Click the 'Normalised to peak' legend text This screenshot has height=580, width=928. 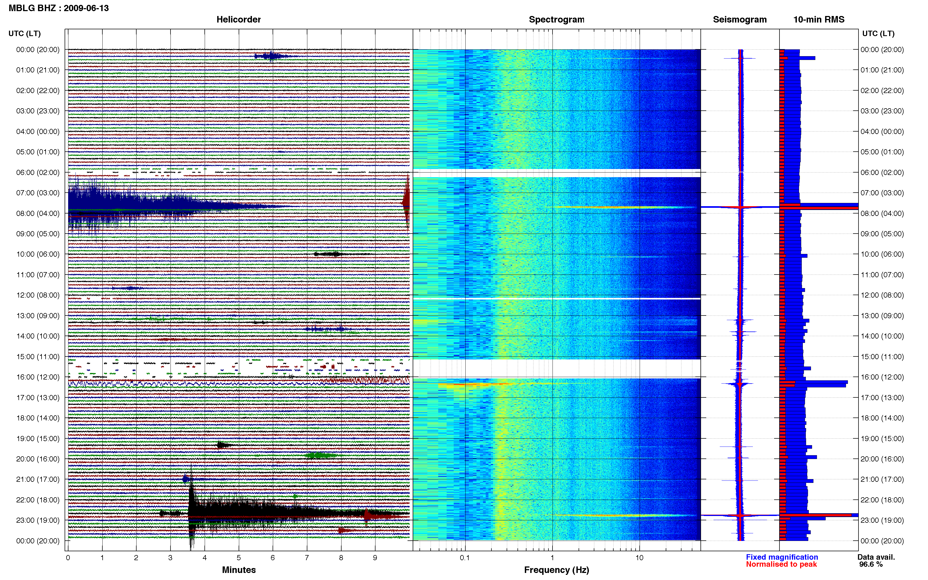click(781, 564)
